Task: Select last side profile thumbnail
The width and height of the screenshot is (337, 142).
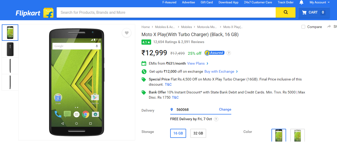Action: click(10, 82)
